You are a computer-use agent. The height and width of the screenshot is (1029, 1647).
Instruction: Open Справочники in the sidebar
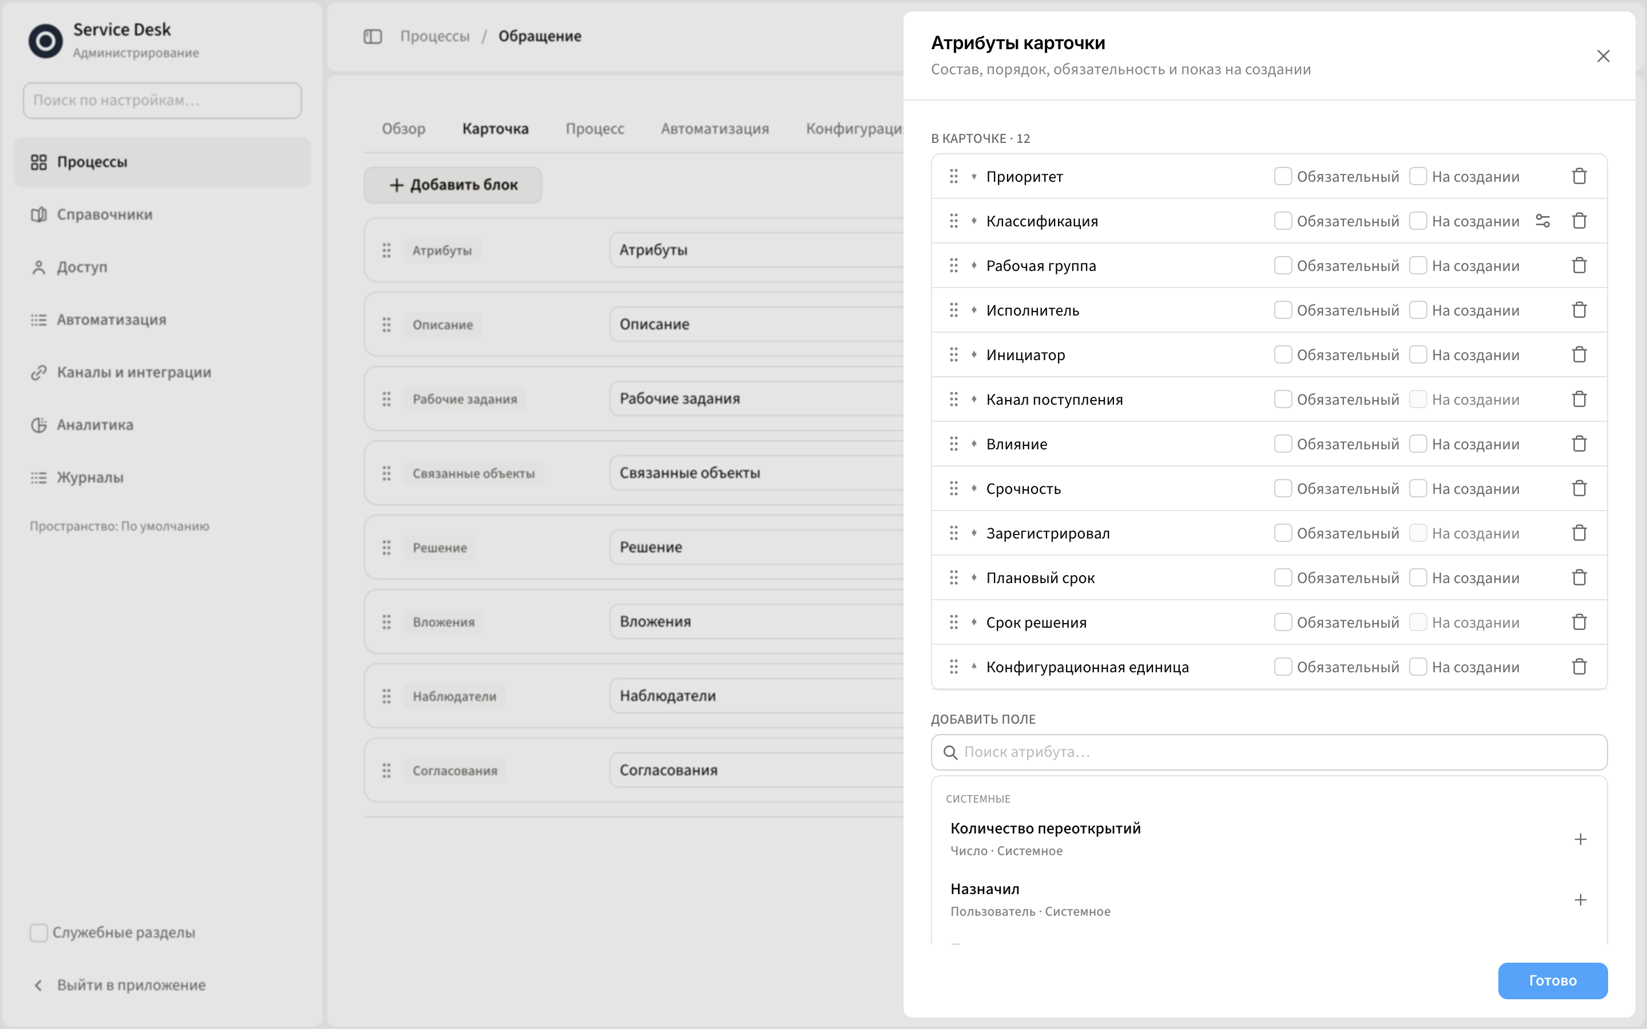(162, 214)
